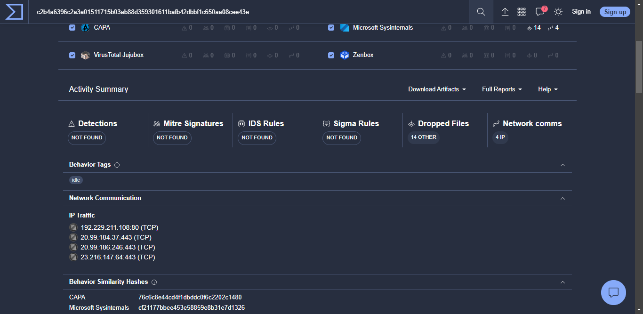This screenshot has height=314, width=643.
Task: Click the IP Traffic label
Action: [82, 216]
